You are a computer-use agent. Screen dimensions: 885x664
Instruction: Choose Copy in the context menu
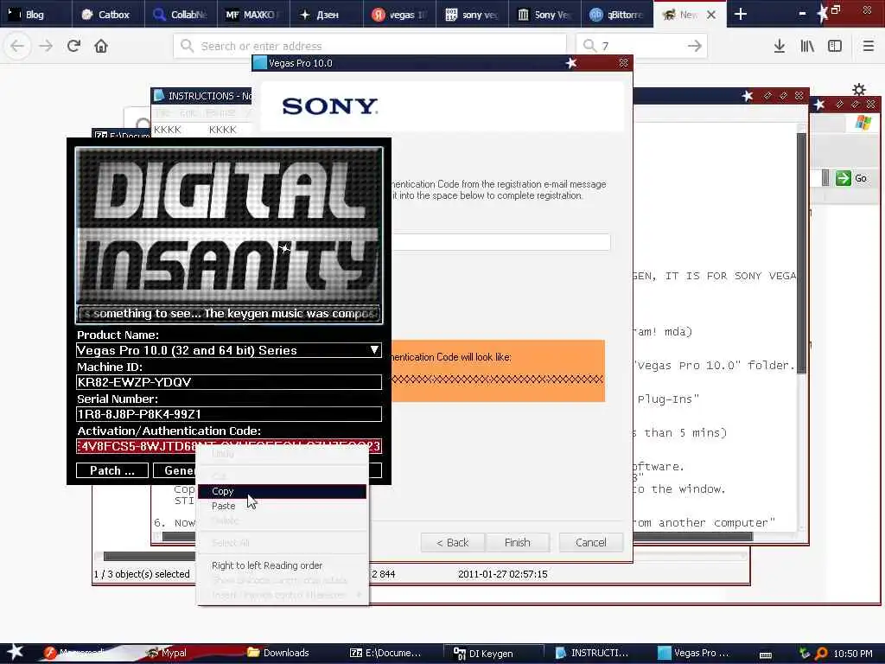coord(282,491)
